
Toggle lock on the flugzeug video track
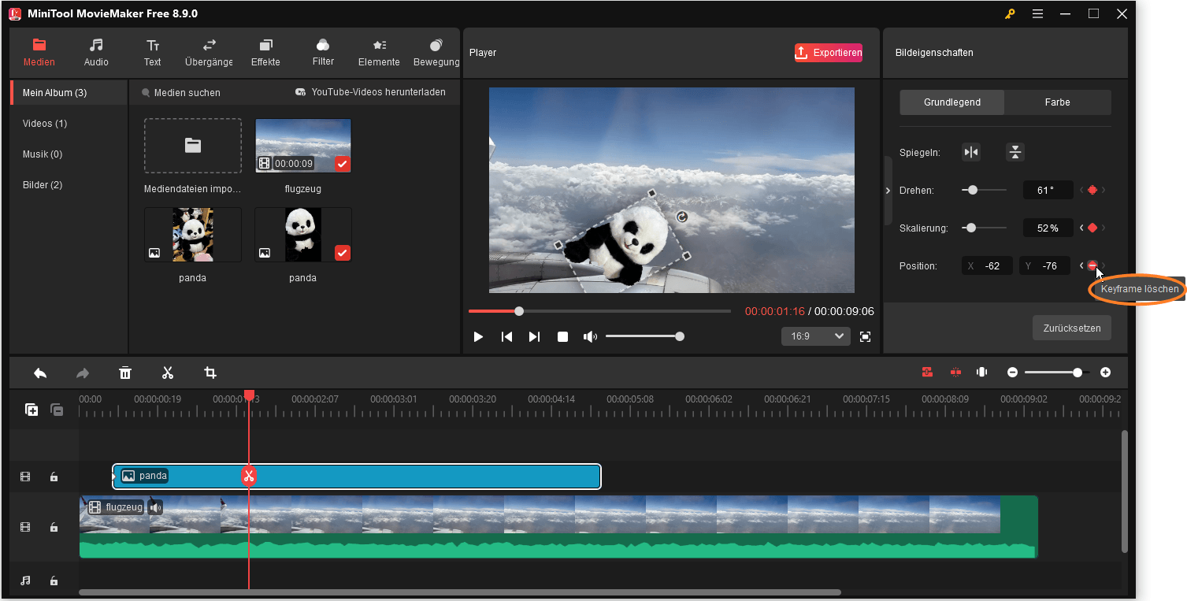pos(54,527)
